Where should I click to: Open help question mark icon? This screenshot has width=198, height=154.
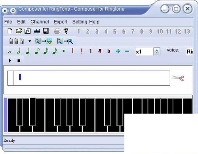coord(66,31)
